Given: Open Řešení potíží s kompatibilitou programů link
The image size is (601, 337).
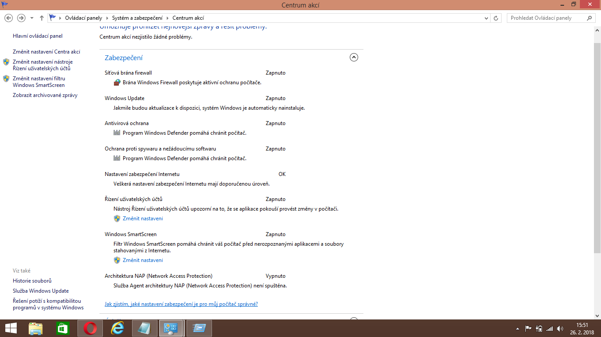Looking at the screenshot, I should tap(48, 304).
